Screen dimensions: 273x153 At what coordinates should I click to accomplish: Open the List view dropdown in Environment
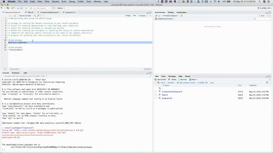(263, 16)
